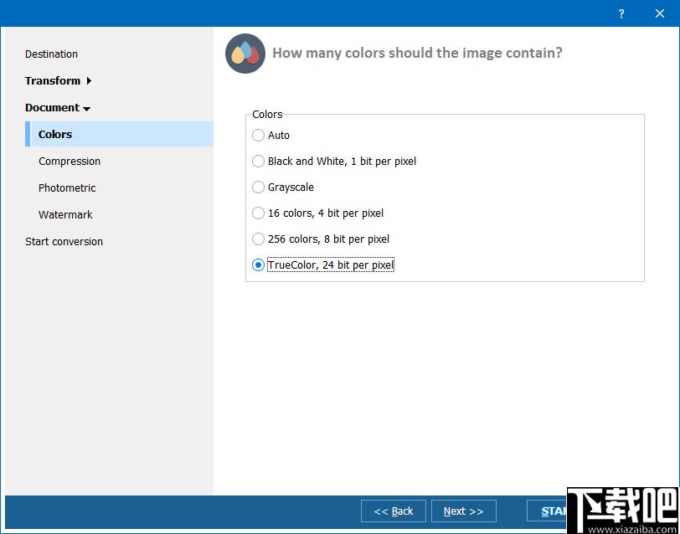Select the Auto colors radio button
This screenshot has width=680, height=534.
pos(258,136)
